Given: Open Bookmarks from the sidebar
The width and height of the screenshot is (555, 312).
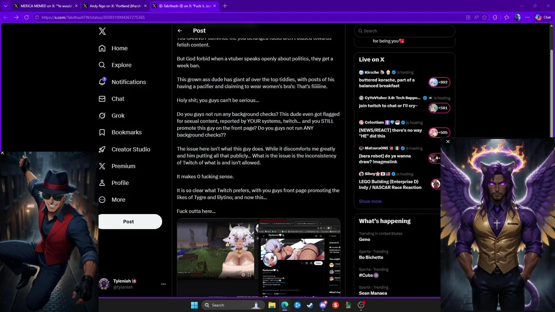Looking at the screenshot, I should pyautogui.click(x=120, y=132).
